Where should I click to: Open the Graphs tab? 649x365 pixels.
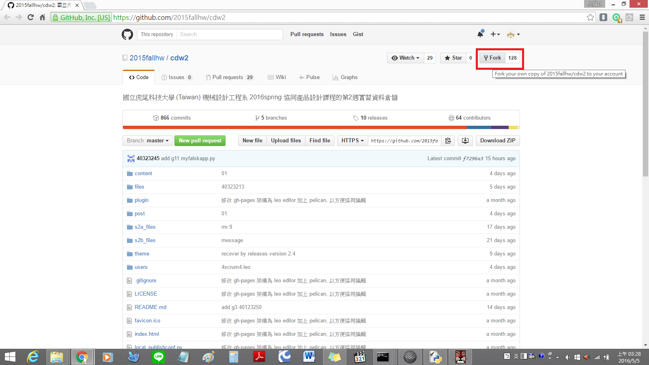click(x=345, y=77)
